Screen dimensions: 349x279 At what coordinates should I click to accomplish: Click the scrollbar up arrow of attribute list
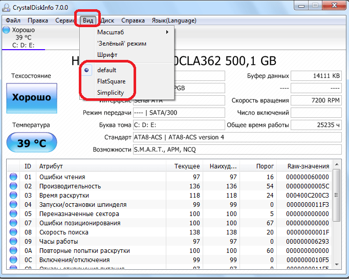(337, 164)
